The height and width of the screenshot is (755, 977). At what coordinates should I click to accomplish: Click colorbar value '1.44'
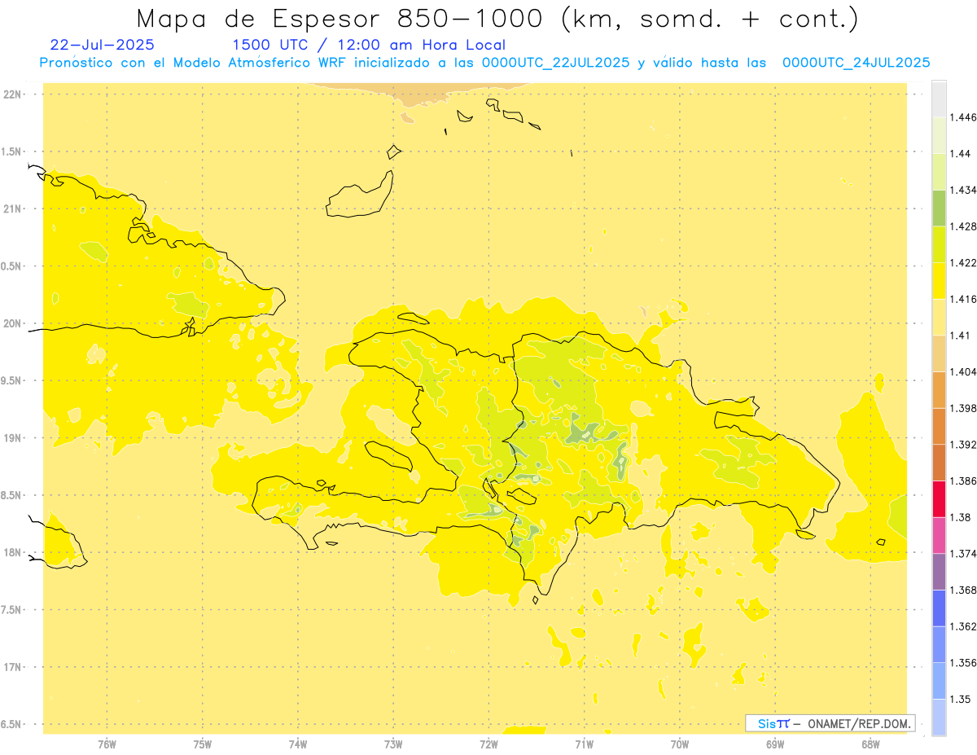960,154
